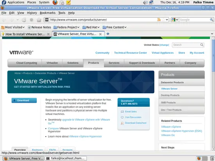
Task: Expand the address bar URL dropdown
Action: pos(167,20)
